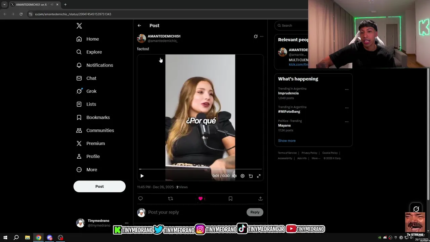This screenshot has width=430, height=242.
Task: Open the Cookie Policy link
Action: (x=330, y=153)
